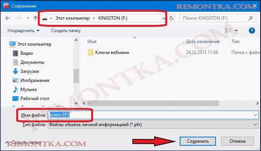Open the help question mark icon
This screenshot has width=261, height=151.
252,31
